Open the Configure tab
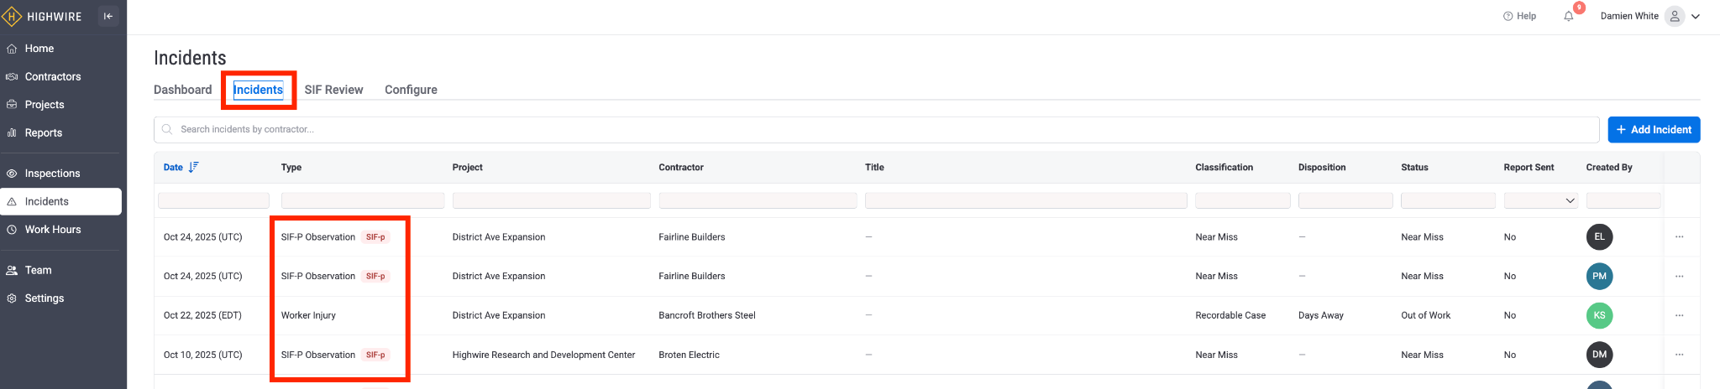1720x389 pixels. click(411, 90)
